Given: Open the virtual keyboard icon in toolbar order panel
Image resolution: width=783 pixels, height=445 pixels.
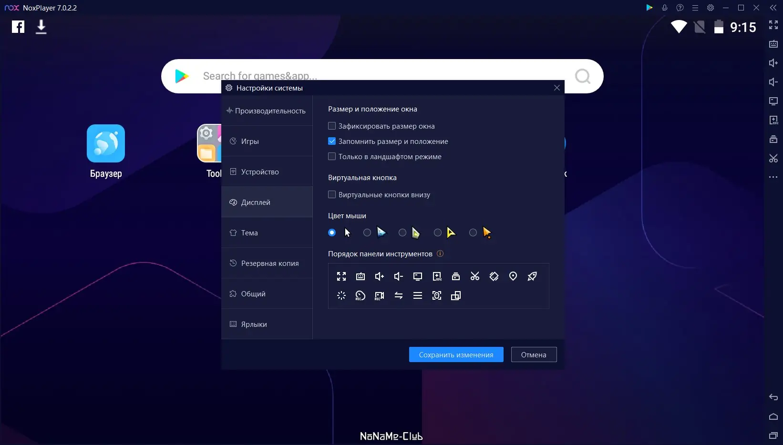Looking at the screenshot, I should coord(361,276).
